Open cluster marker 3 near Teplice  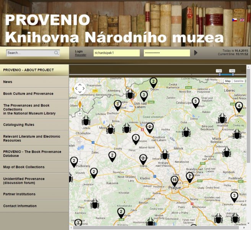pos(118,105)
